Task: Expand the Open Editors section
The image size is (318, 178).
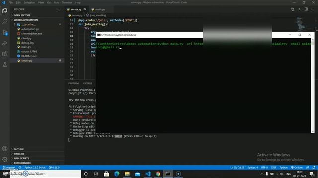Action: click(x=37, y=15)
